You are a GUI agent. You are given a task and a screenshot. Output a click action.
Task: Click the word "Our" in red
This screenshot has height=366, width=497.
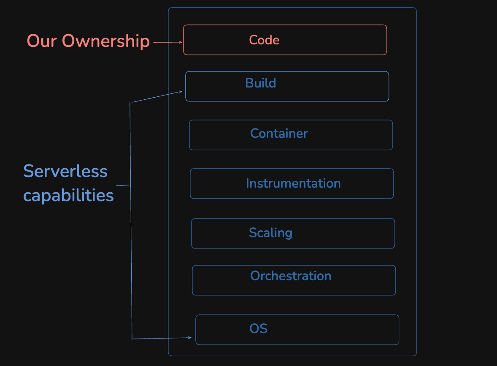coord(42,41)
